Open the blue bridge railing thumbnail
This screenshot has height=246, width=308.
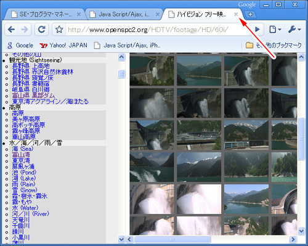(246, 135)
